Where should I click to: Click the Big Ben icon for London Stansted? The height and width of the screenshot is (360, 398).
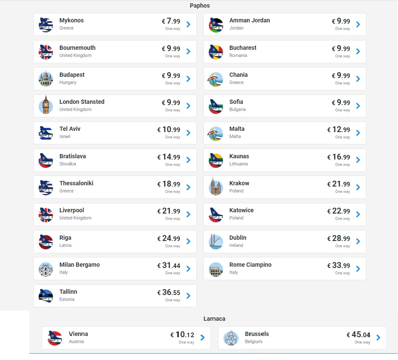click(46, 106)
